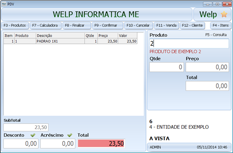This screenshot has width=233, height=153.
Task: Click the Total field under Preço
Action: (x=207, y=86)
